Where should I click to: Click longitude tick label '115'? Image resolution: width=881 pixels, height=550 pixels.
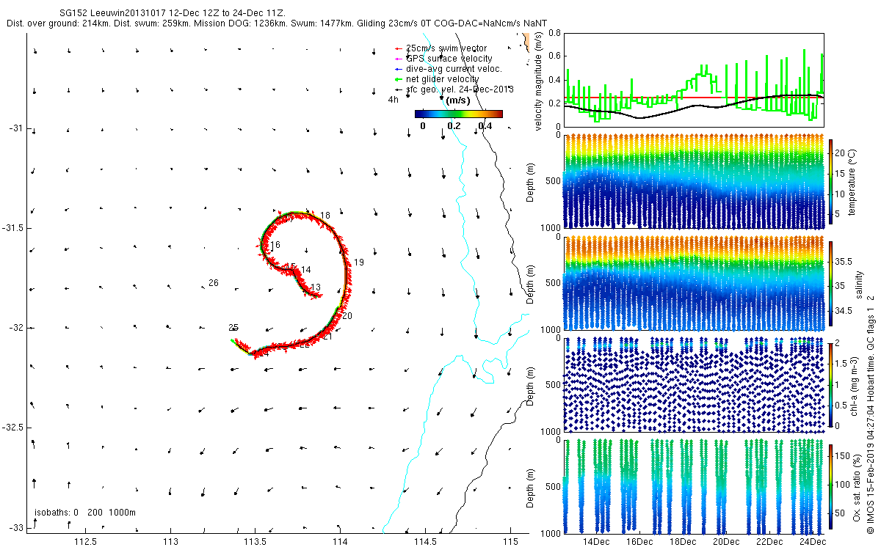click(510, 542)
